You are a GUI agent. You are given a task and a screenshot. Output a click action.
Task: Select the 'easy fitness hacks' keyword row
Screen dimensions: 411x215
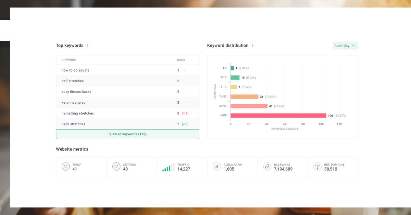[x=127, y=92]
